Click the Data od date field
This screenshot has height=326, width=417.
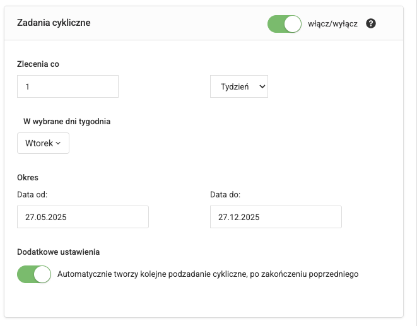coord(83,217)
